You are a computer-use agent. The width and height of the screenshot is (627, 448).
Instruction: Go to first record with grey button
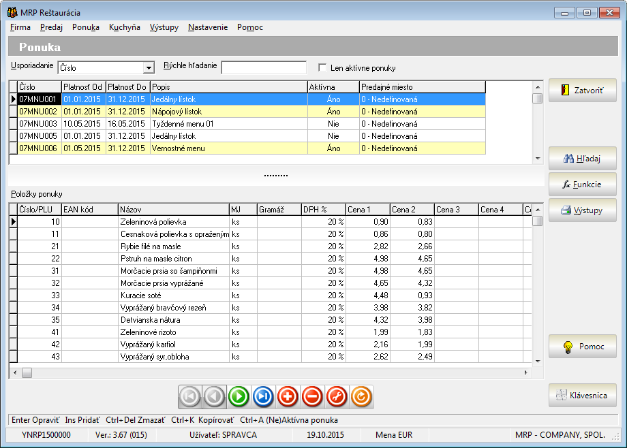[190, 396]
